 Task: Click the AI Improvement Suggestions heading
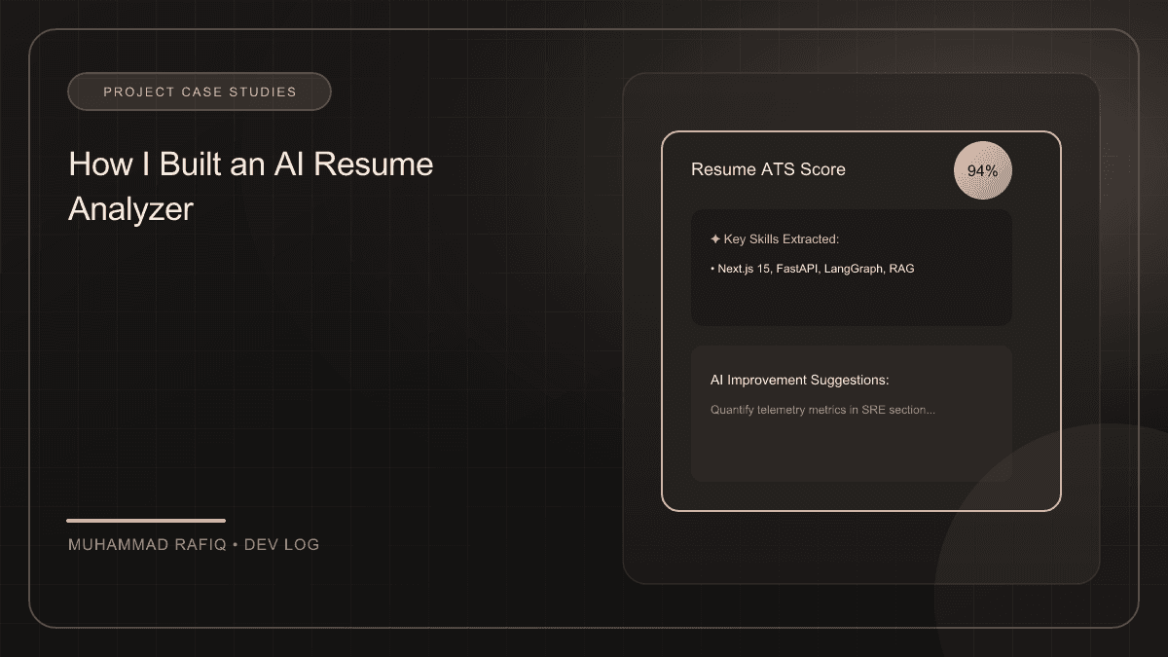(800, 381)
